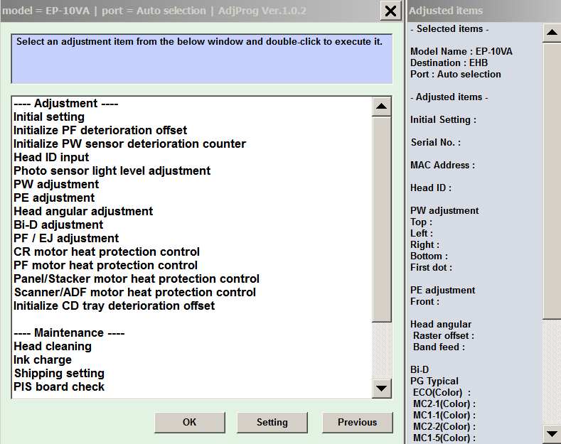This screenshot has height=444, width=561.
Task: Click 'Destination : EHB' in the side panel
Action: point(449,63)
